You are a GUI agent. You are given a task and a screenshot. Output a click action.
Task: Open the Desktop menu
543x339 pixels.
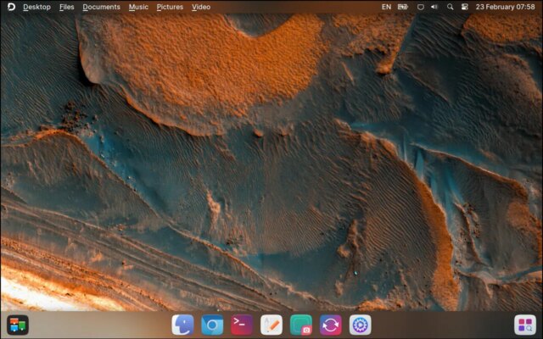tap(36, 7)
